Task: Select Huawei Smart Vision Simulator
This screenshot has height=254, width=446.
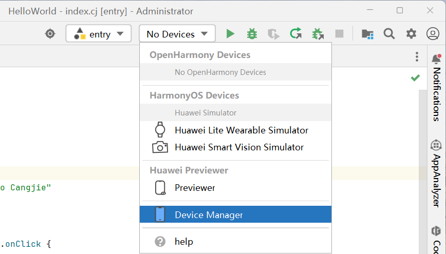Action: point(235,147)
